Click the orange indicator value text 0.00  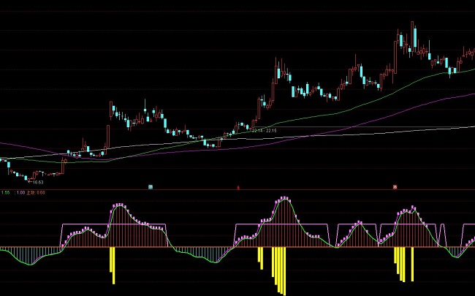coord(41,193)
